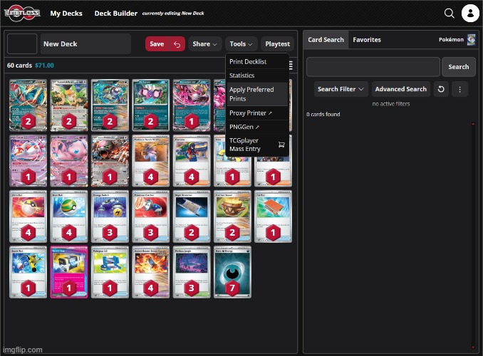483x356 pixels.
Task: Click the Limitless logo in the header
Action: pyautogui.click(x=22, y=13)
